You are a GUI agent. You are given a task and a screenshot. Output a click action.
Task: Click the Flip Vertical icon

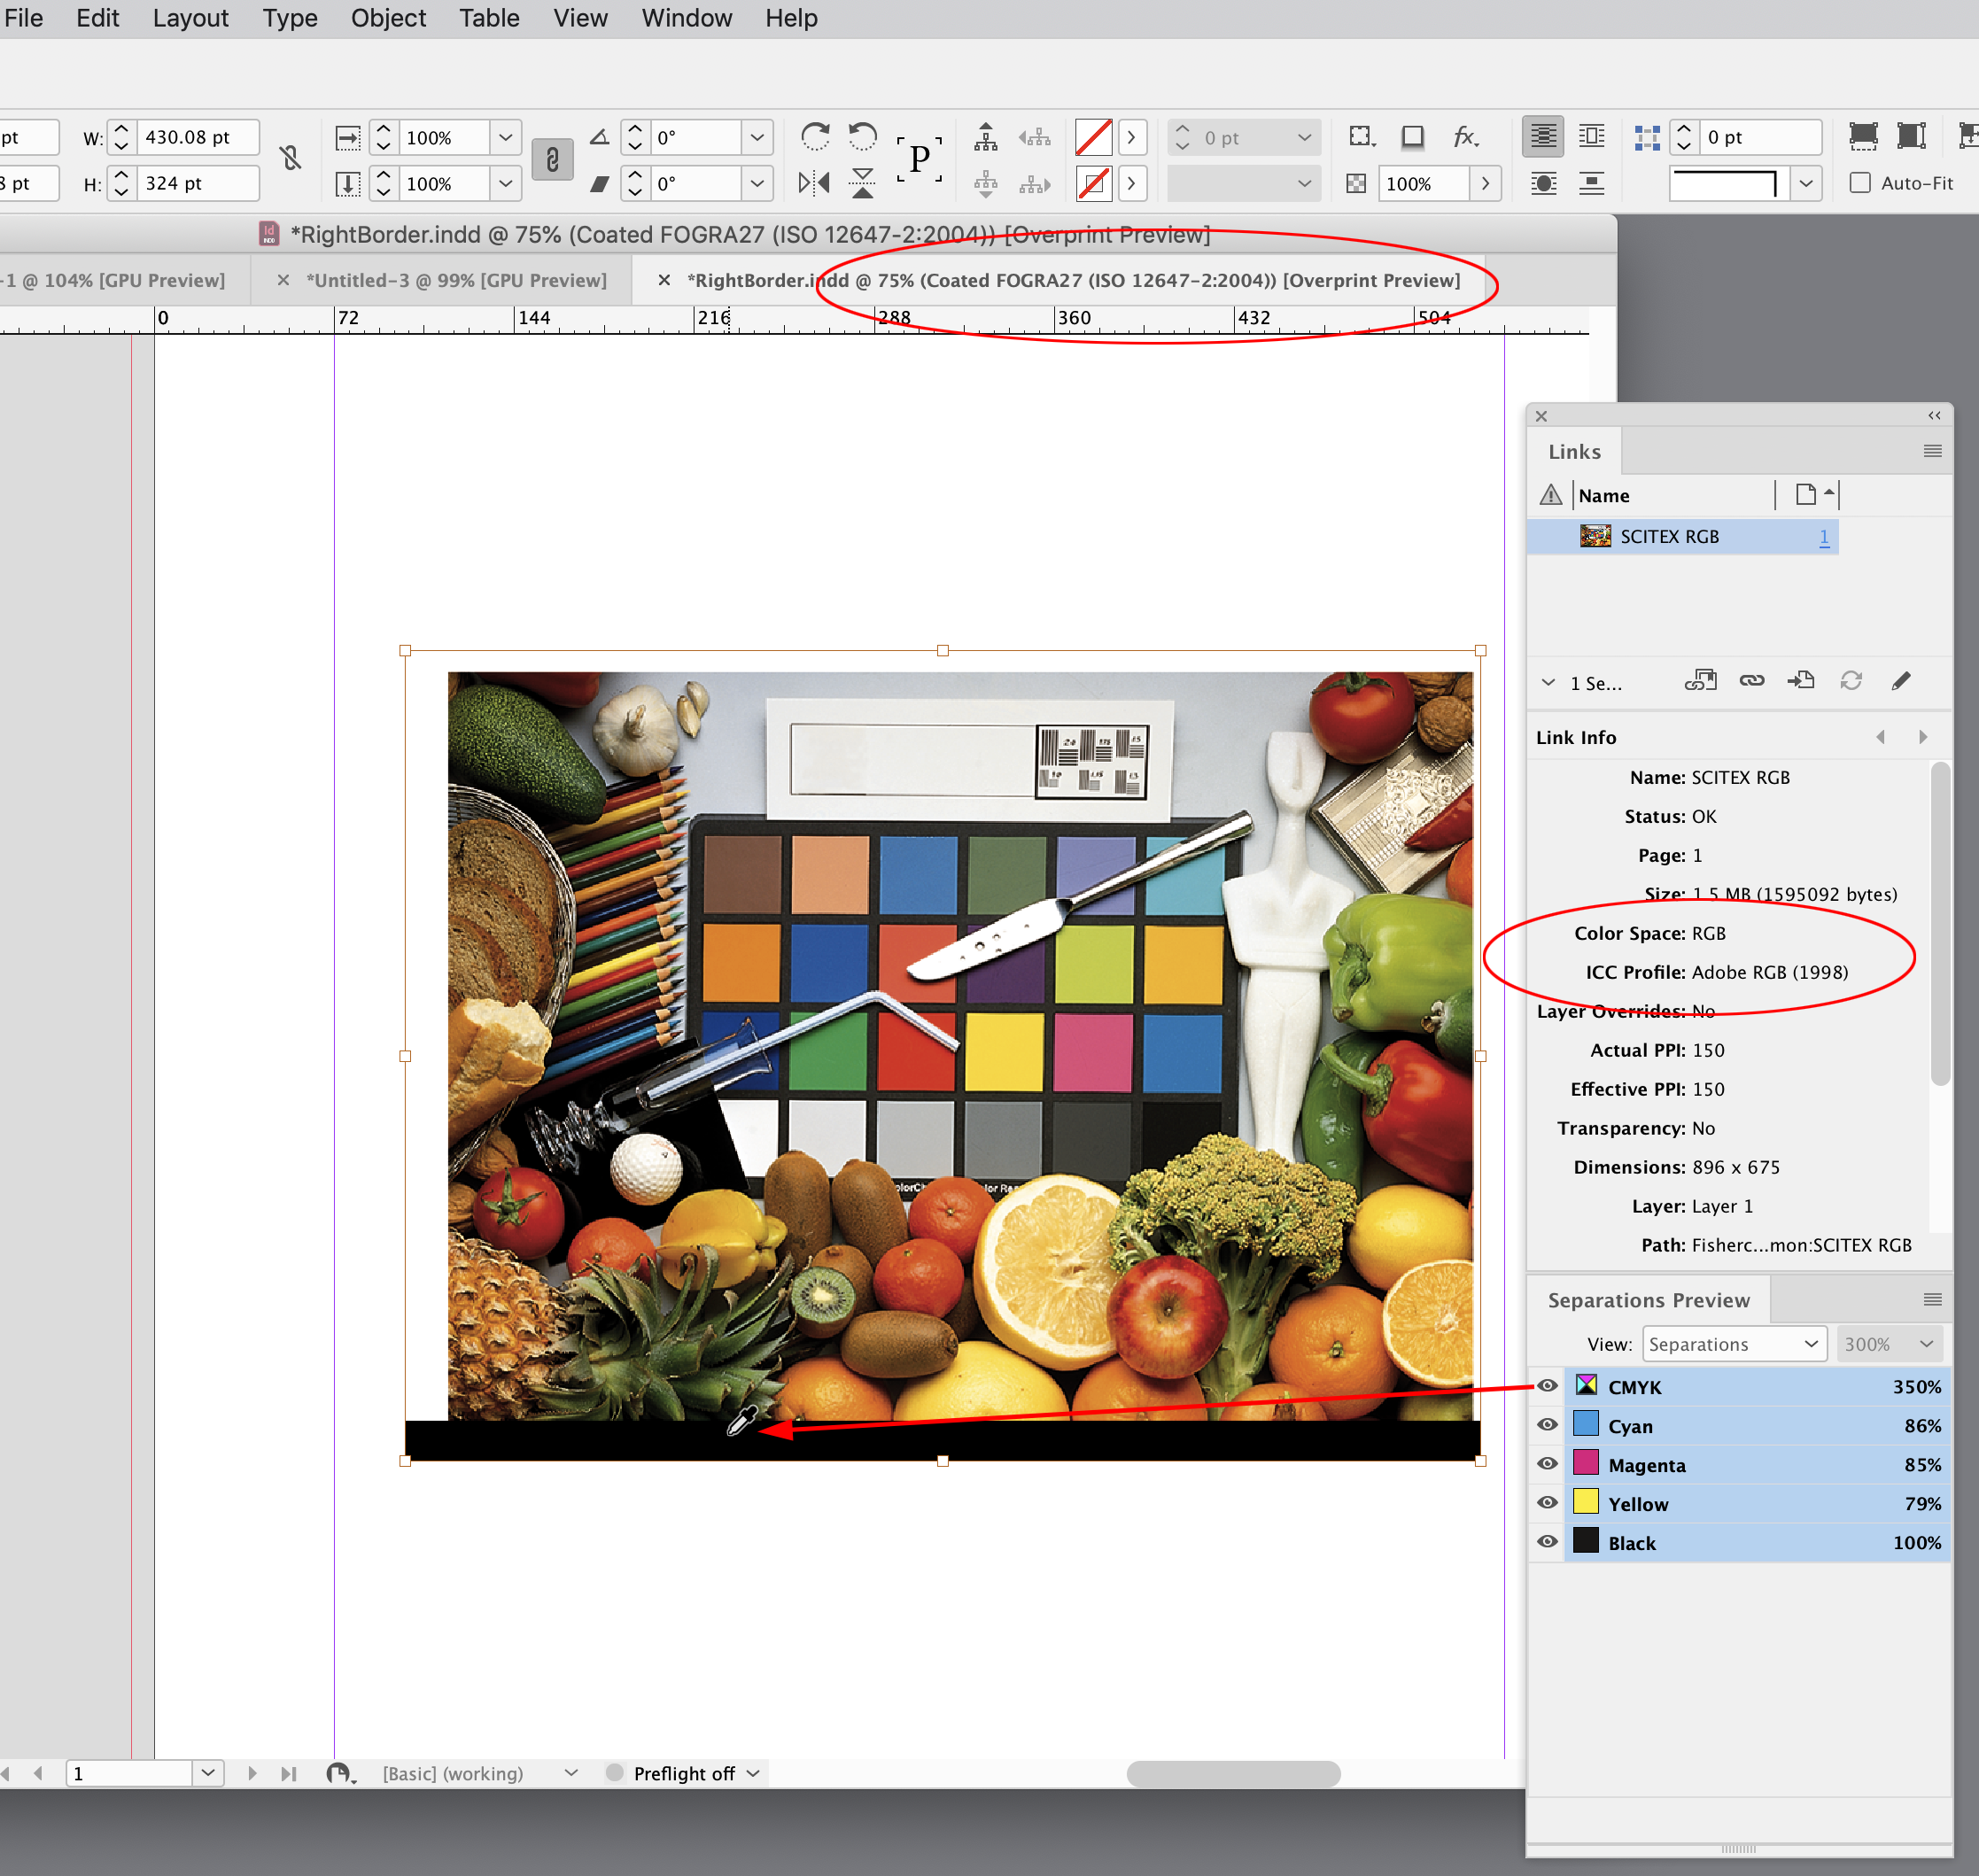point(861,183)
